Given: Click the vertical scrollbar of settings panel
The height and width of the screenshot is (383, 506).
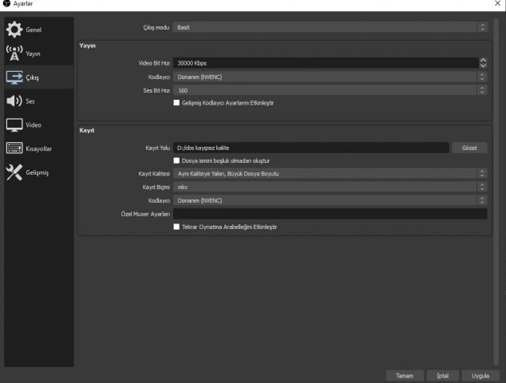Looking at the screenshot, I should tap(496, 191).
